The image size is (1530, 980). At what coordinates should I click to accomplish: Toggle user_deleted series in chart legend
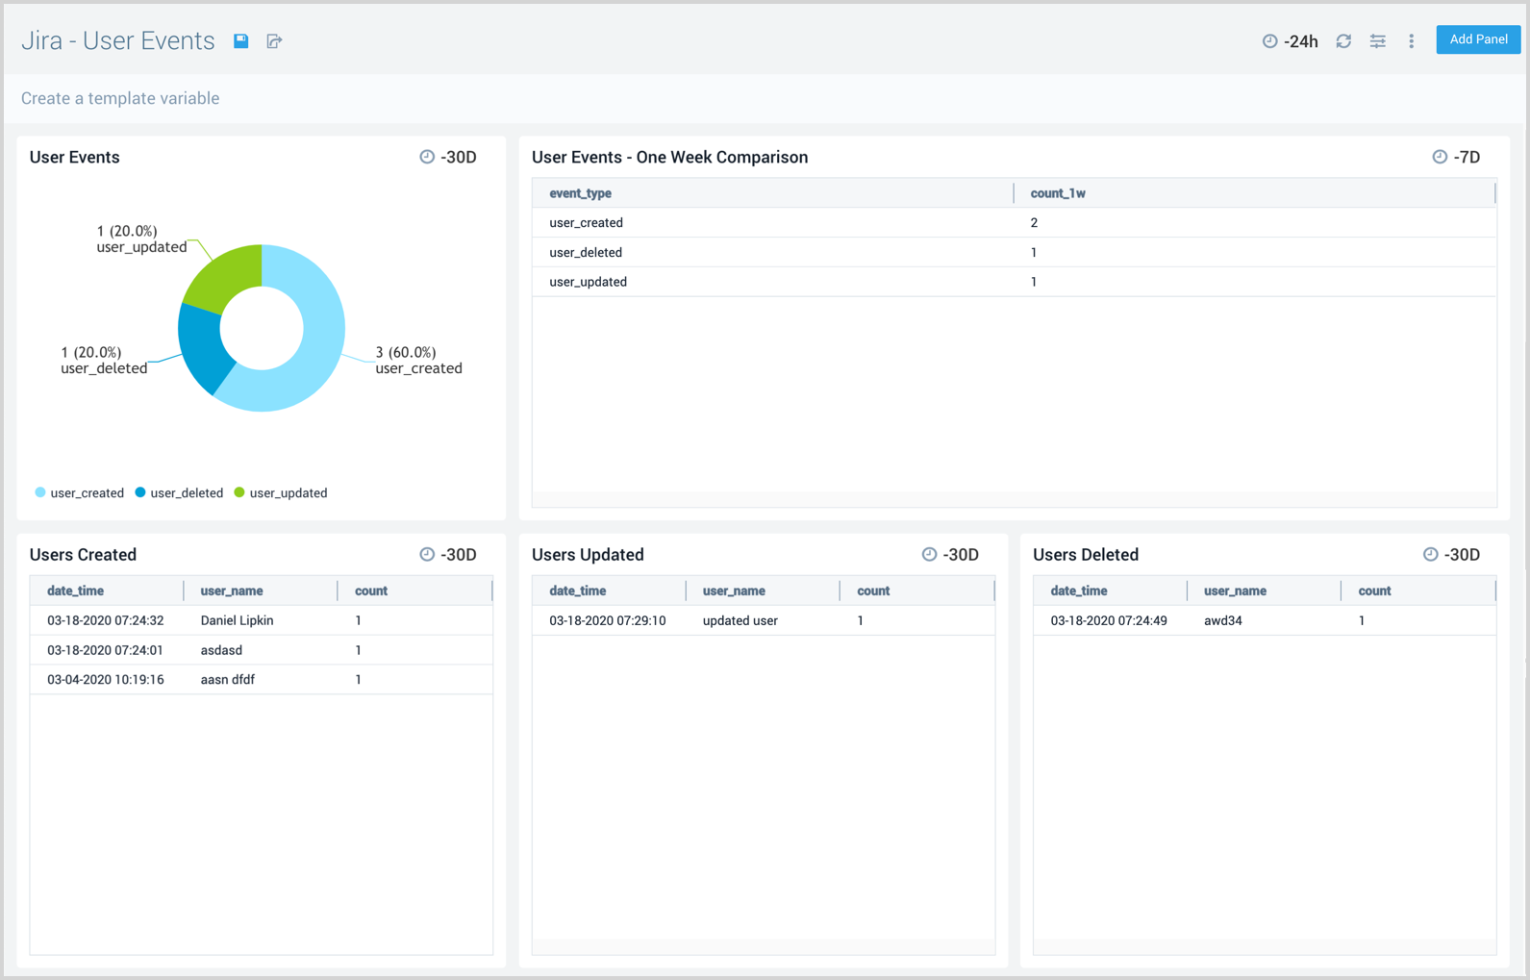[180, 492]
